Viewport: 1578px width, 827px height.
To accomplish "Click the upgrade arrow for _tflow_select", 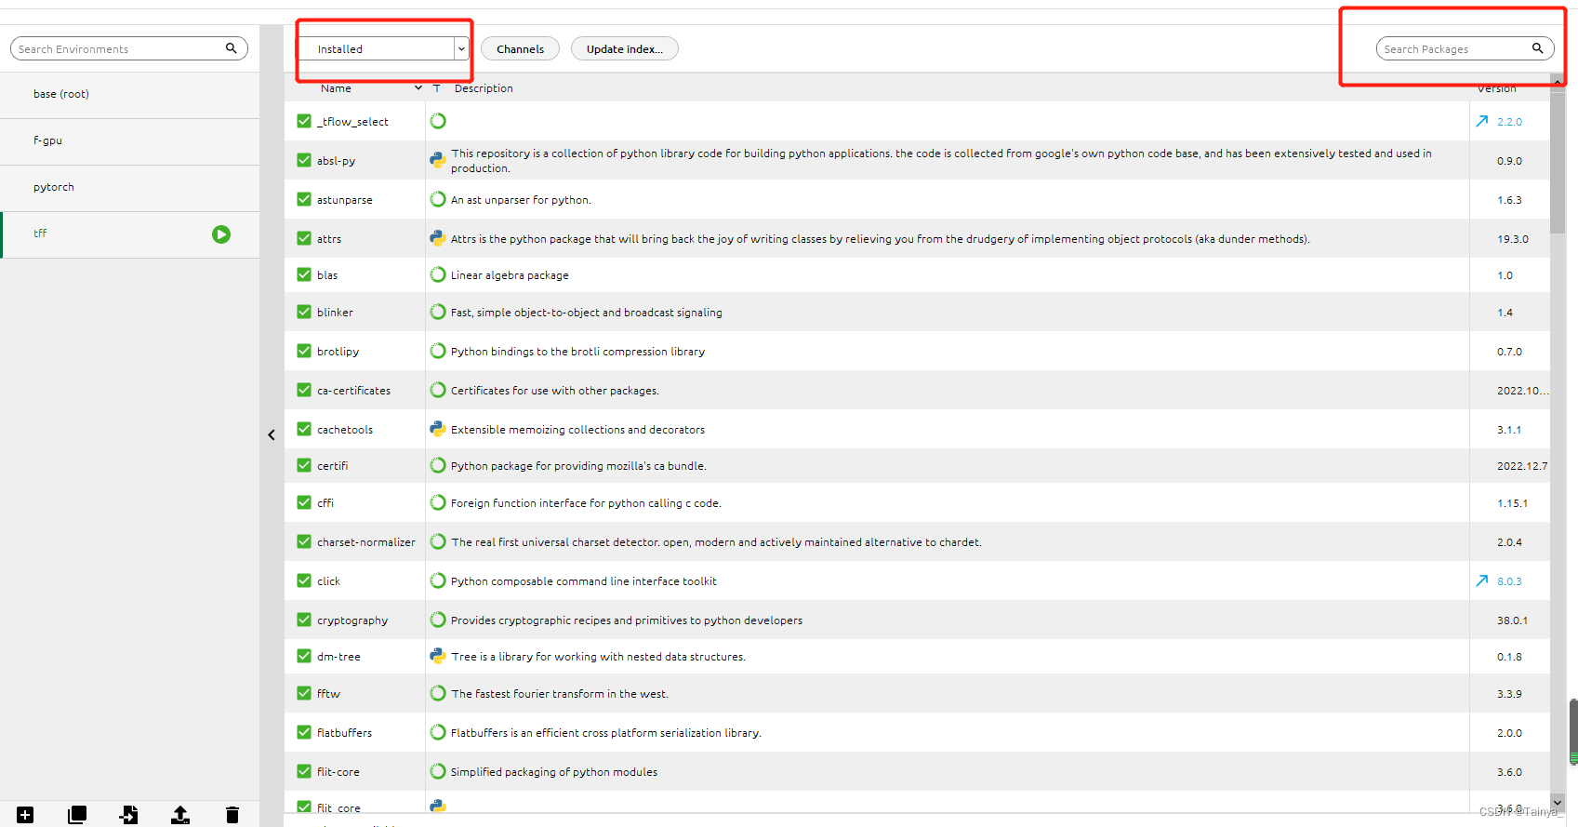I will [1482, 121].
